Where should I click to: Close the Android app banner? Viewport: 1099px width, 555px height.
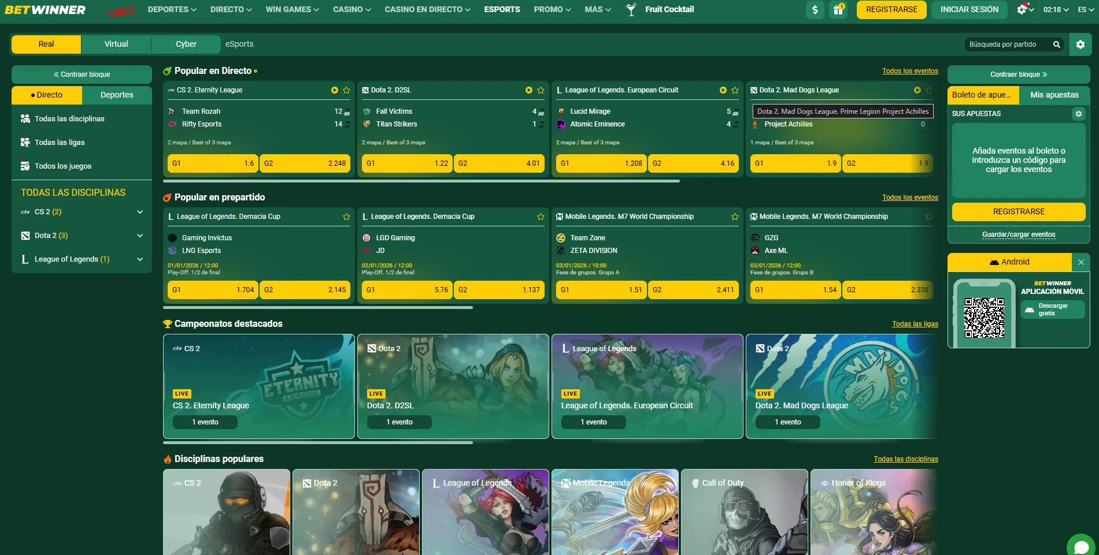click(x=1081, y=262)
